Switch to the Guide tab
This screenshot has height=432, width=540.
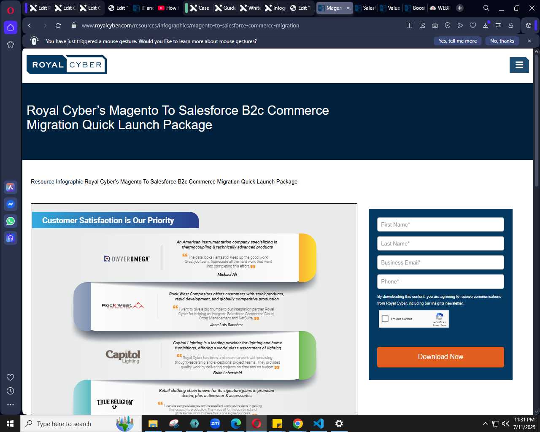click(x=226, y=8)
